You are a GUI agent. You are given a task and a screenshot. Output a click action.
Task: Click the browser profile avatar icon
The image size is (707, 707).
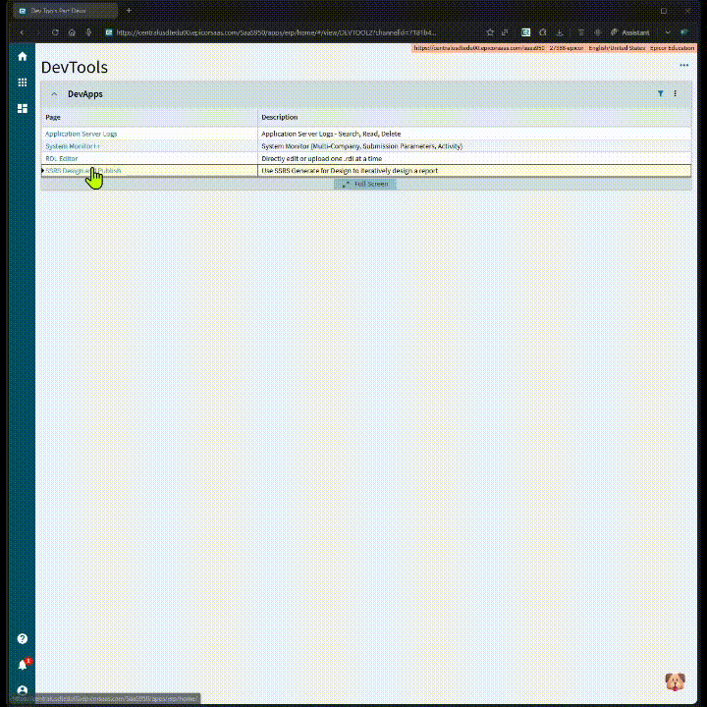(x=684, y=32)
